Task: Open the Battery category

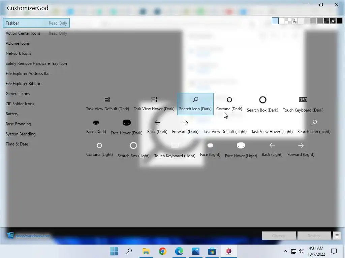Action: pyautogui.click(x=36, y=114)
